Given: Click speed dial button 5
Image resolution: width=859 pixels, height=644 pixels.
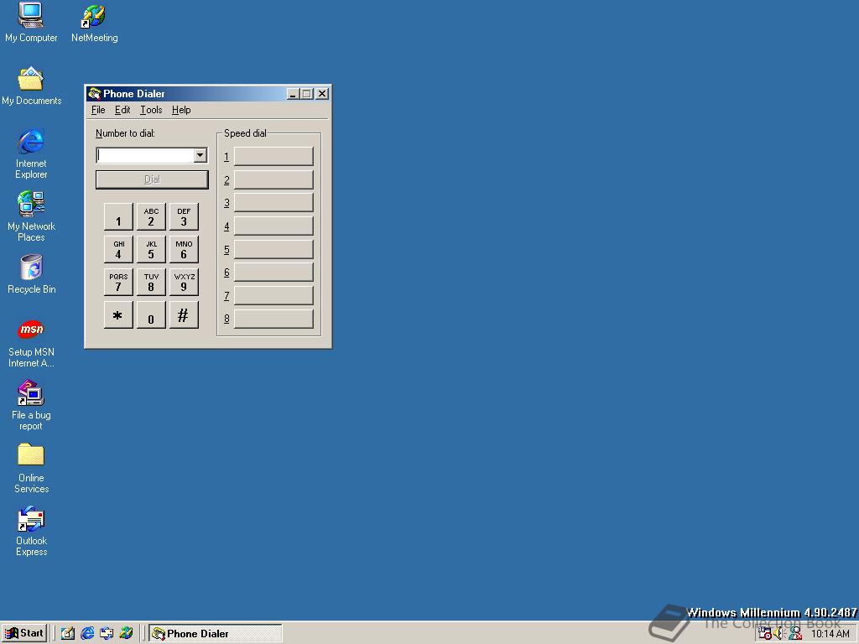Looking at the screenshot, I should point(273,249).
